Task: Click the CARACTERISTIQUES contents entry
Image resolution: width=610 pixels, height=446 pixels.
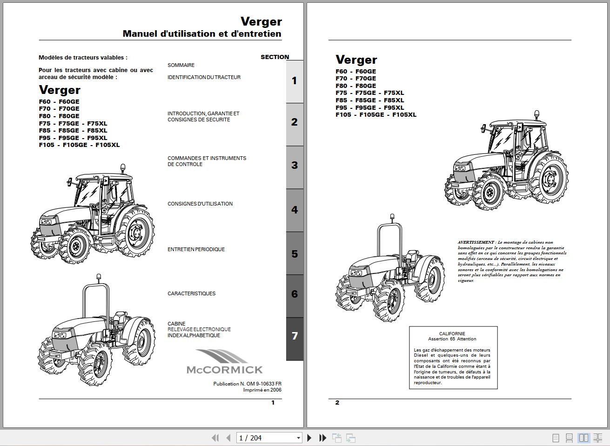Action: pos(191,294)
